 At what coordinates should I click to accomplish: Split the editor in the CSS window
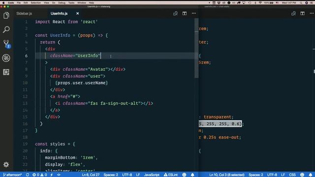click(x=303, y=13)
